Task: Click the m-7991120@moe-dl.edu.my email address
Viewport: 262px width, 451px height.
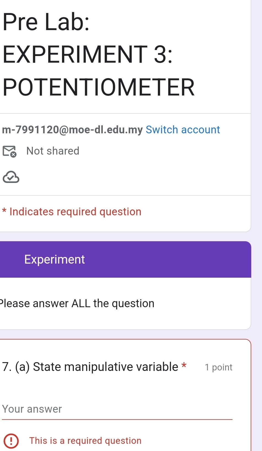Action: click(72, 130)
